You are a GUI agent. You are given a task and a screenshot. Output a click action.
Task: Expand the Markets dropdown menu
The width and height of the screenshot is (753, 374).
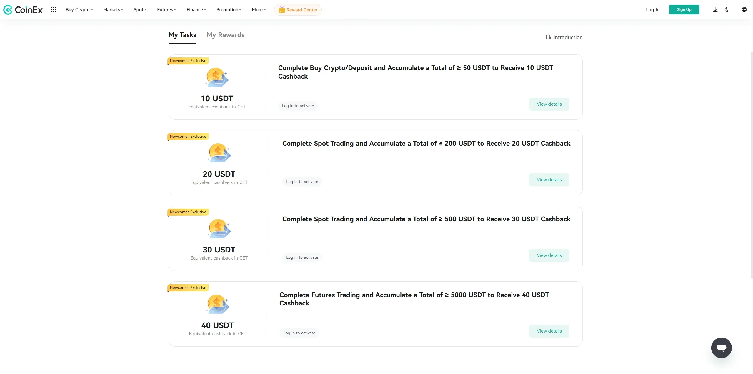[113, 10]
